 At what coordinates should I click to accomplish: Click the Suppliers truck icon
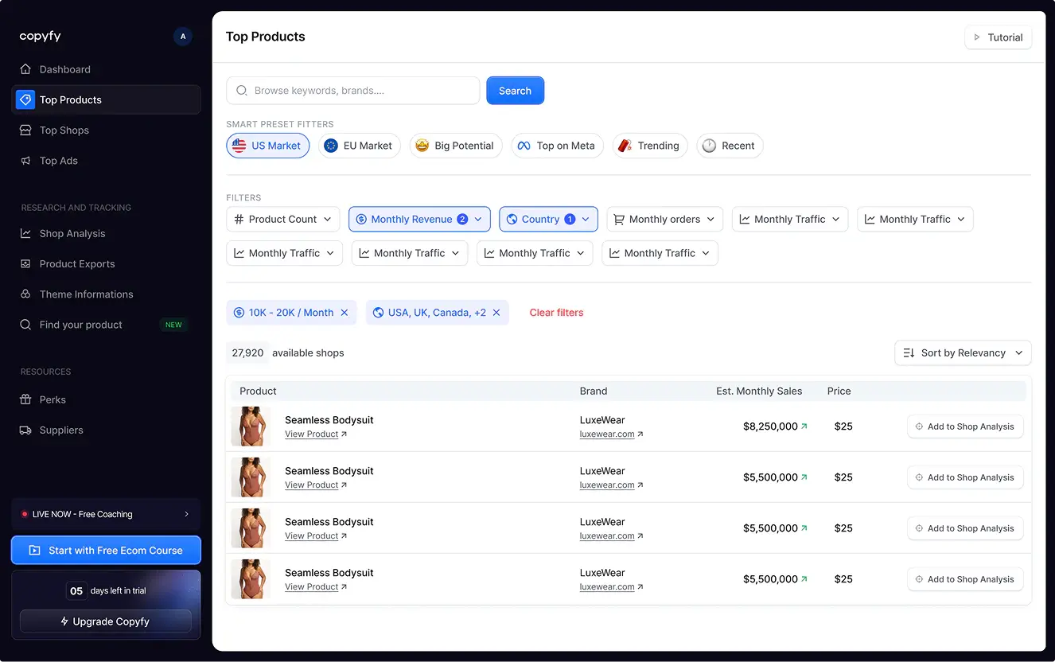point(25,430)
